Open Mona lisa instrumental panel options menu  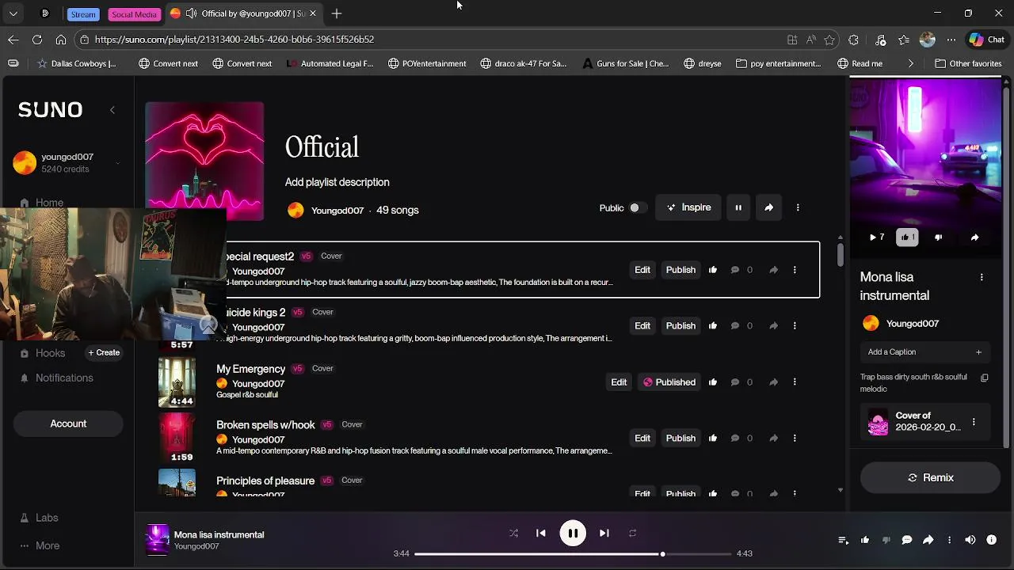click(x=982, y=277)
